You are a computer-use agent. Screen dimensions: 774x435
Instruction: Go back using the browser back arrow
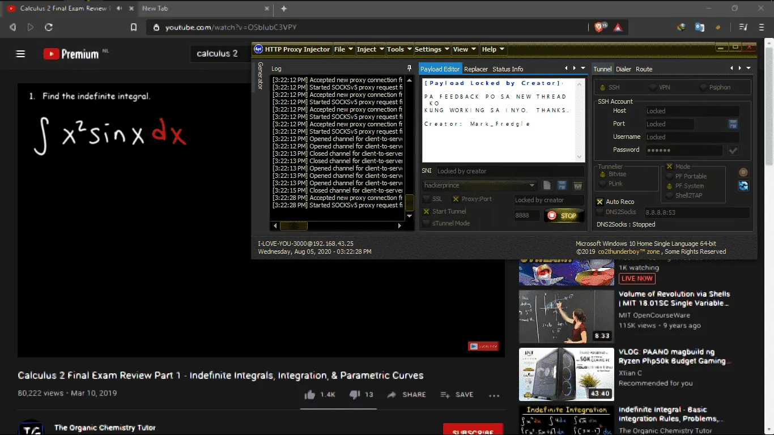click(12, 27)
